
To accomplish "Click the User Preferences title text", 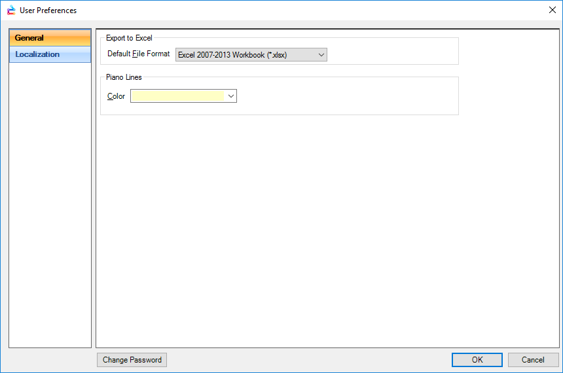I will (x=48, y=10).
